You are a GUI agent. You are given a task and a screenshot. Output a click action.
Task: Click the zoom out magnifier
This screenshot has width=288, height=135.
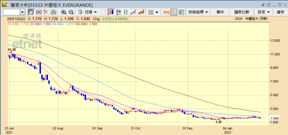pyautogui.click(x=71, y=12)
